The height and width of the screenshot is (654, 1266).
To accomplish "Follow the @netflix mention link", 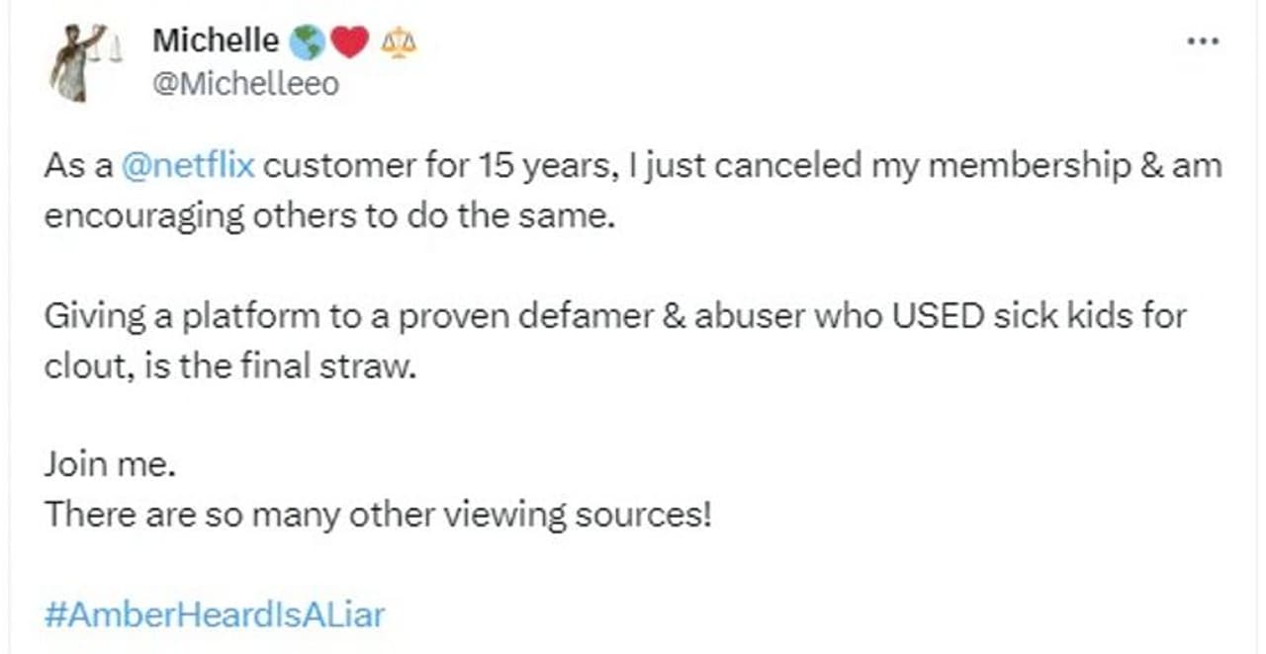I will pyautogui.click(x=188, y=165).
